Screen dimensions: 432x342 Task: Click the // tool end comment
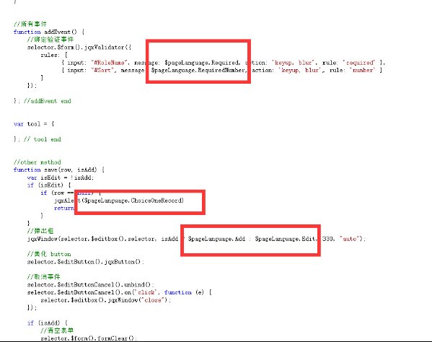(42, 139)
